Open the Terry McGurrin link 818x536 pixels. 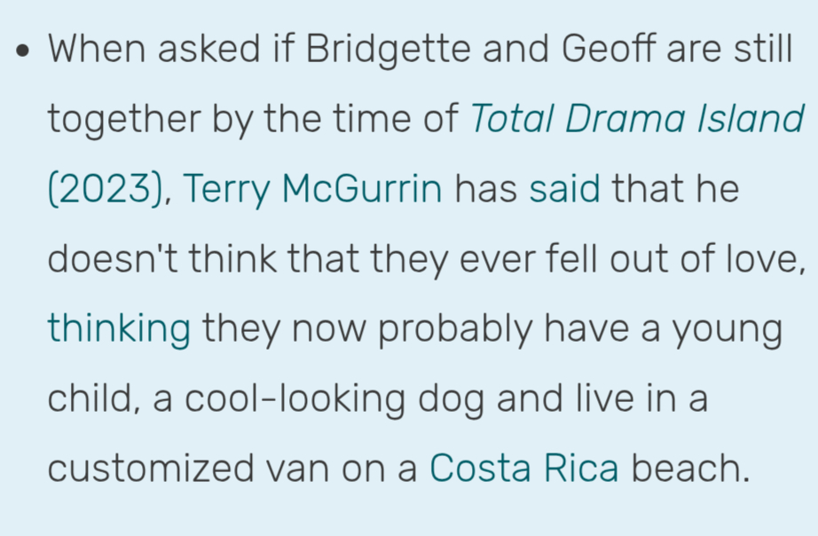(312, 189)
